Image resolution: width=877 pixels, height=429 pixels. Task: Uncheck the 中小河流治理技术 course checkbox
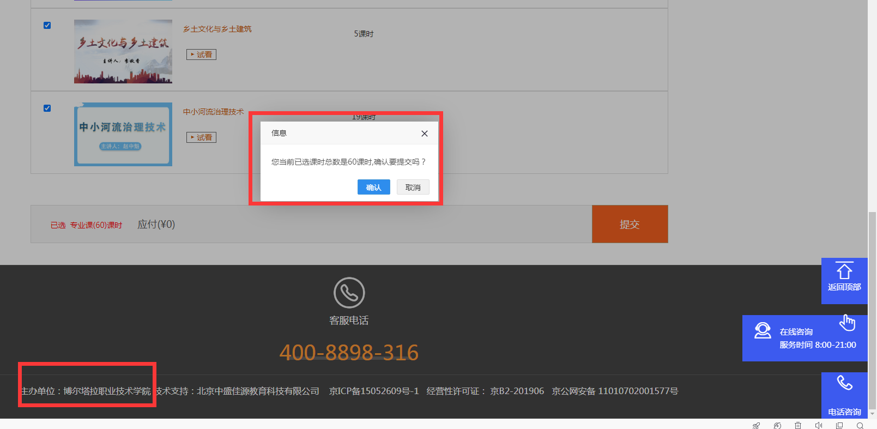(47, 108)
